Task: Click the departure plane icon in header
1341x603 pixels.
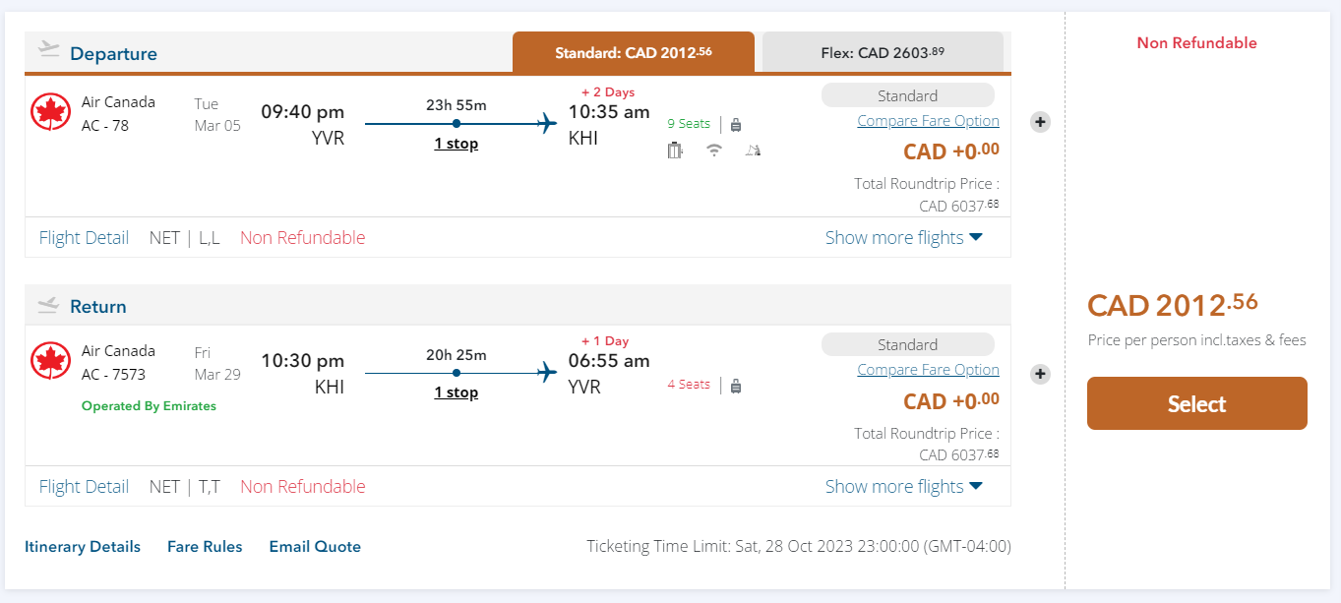Action: [48, 49]
